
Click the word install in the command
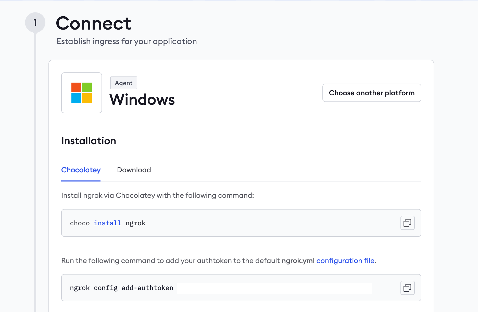click(x=107, y=223)
